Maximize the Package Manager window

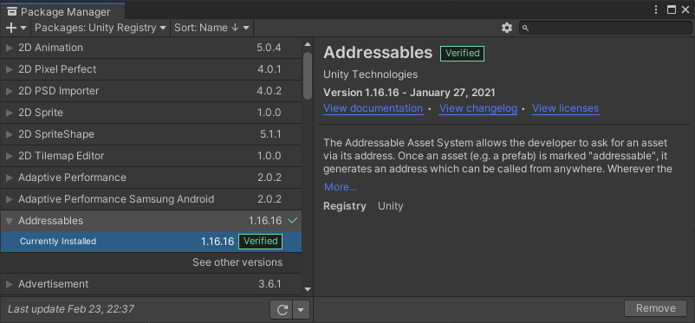pos(672,10)
